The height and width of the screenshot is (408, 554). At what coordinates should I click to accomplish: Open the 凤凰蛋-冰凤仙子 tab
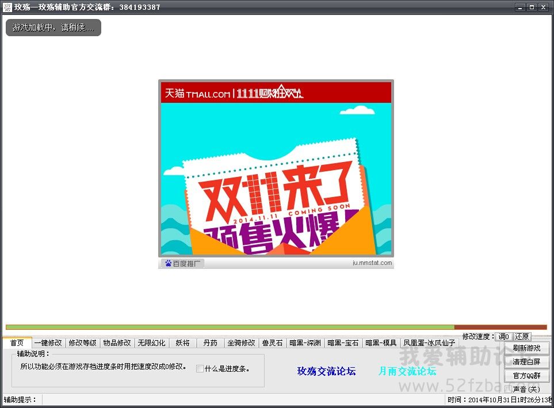429,343
